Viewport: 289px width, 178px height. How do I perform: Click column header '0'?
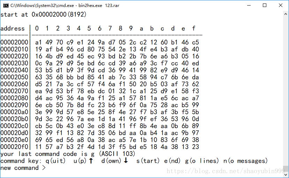point(37,28)
